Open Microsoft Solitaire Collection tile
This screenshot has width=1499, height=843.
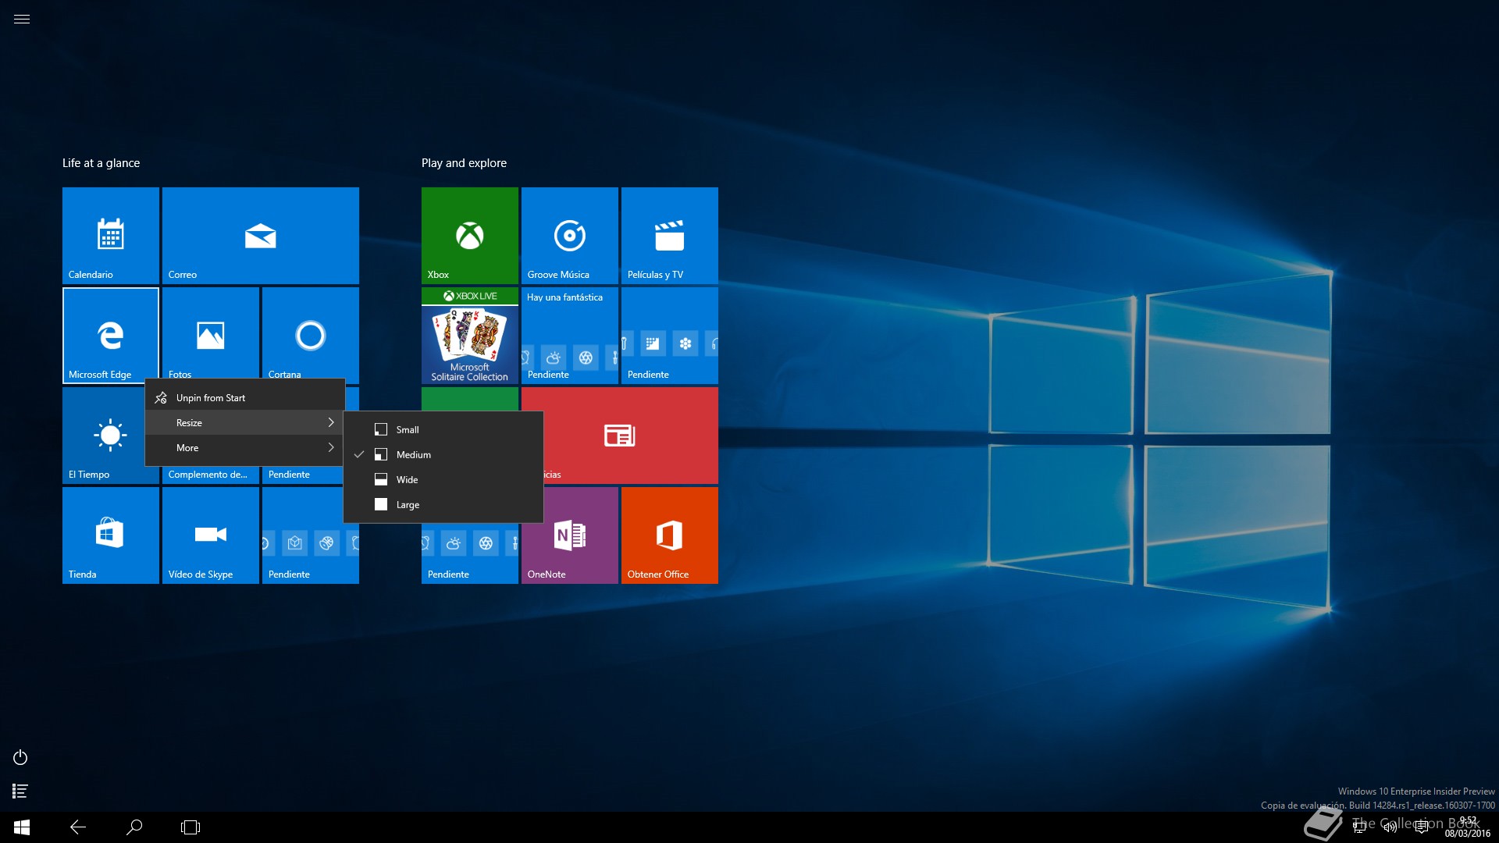pos(470,336)
